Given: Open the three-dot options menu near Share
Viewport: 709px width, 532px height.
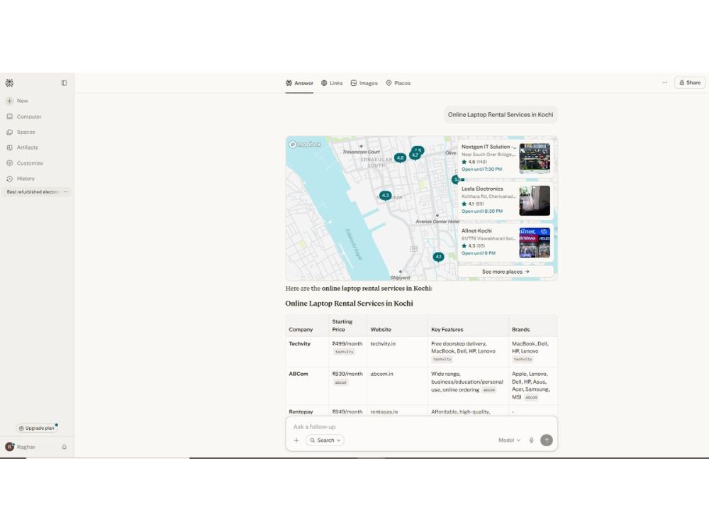Looking at the screenshot, I should (665, 83).
